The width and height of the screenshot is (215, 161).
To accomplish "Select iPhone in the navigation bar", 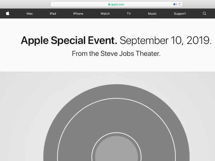I will (x=78, y=14).
